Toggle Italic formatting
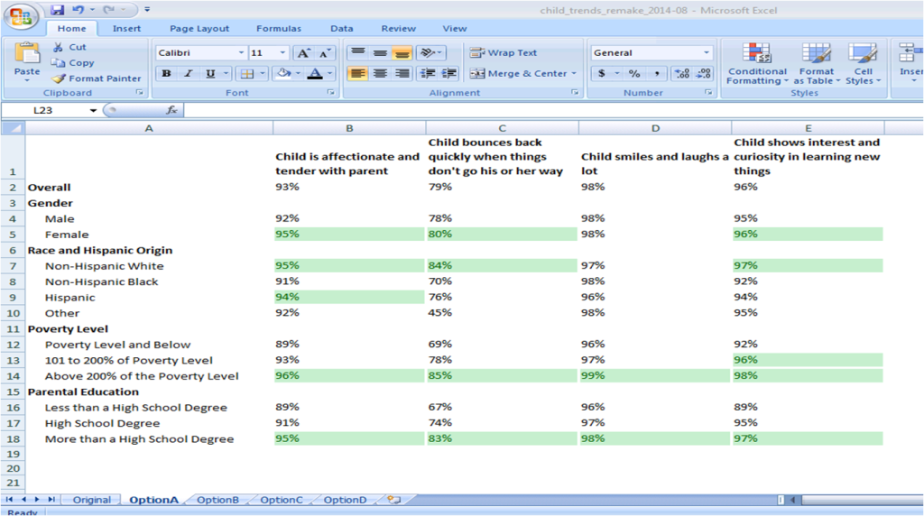Screen dimensions: 924x516 [x=188, y=74]
